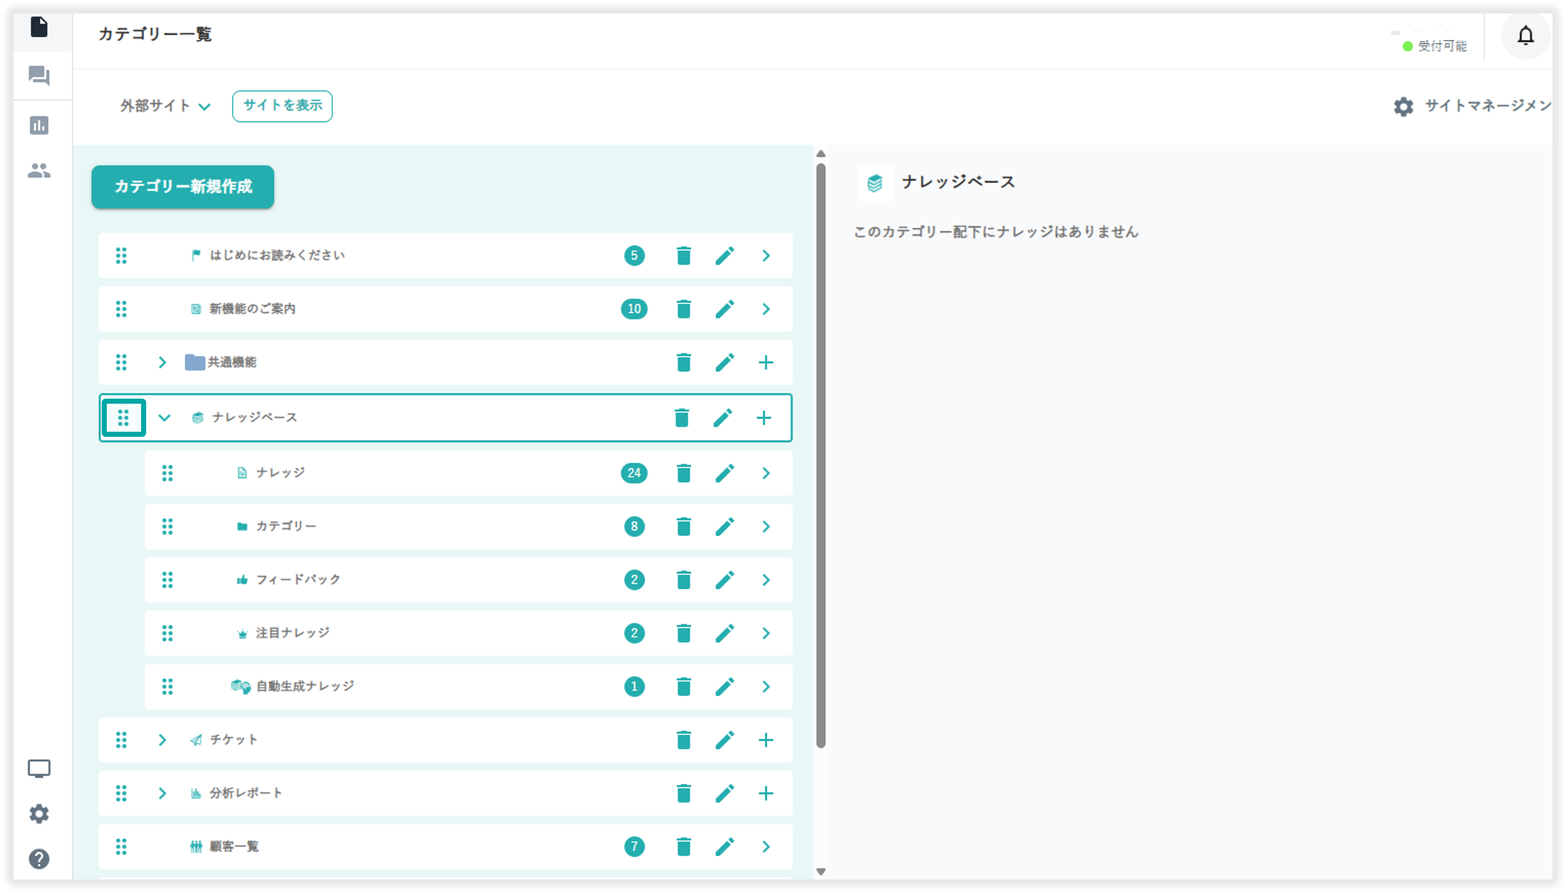Select the 注目ナレッジ category row

(x=293, y=633)
